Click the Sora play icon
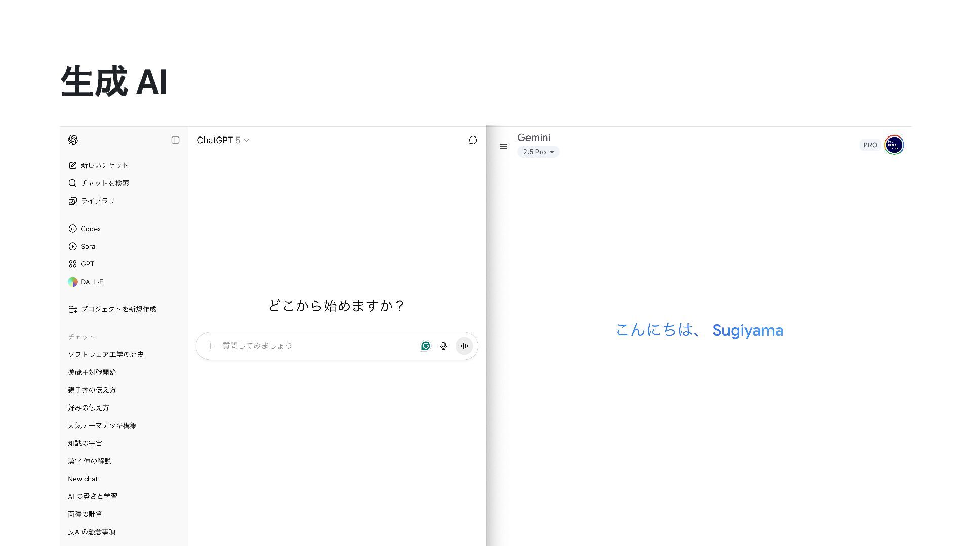The image size is (972, 546). (x=72, y=246)
